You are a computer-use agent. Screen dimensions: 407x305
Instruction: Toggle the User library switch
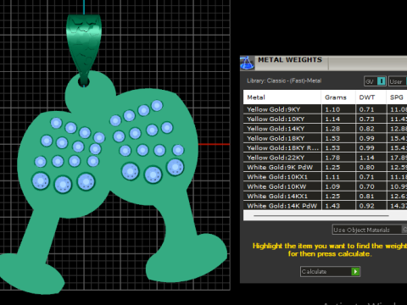(x=398, y=81)
